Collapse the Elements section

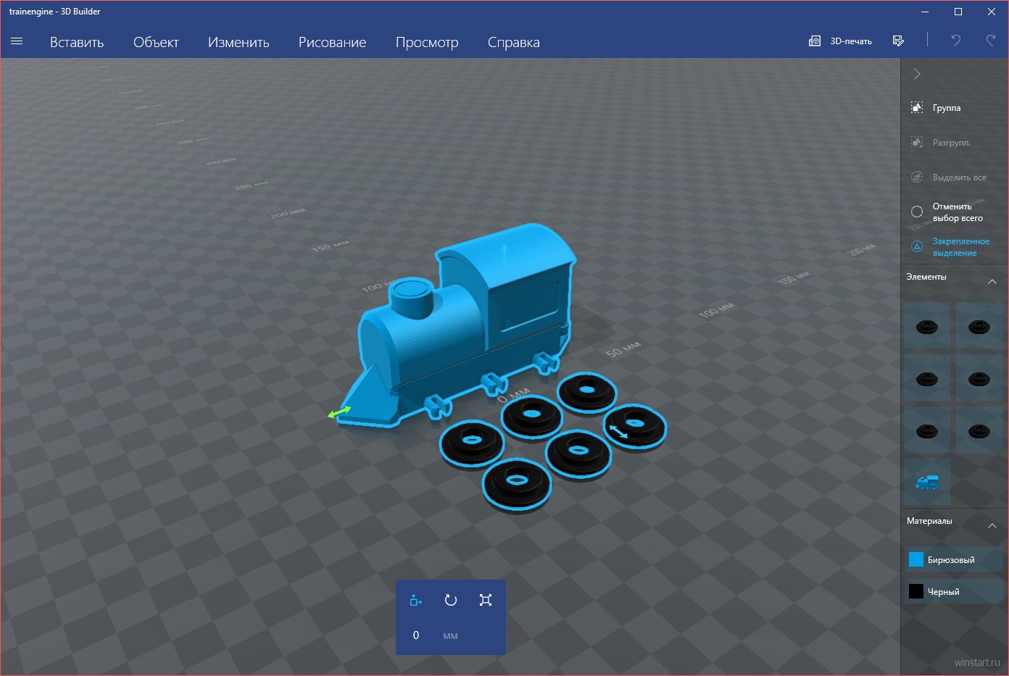click(992, 281)
